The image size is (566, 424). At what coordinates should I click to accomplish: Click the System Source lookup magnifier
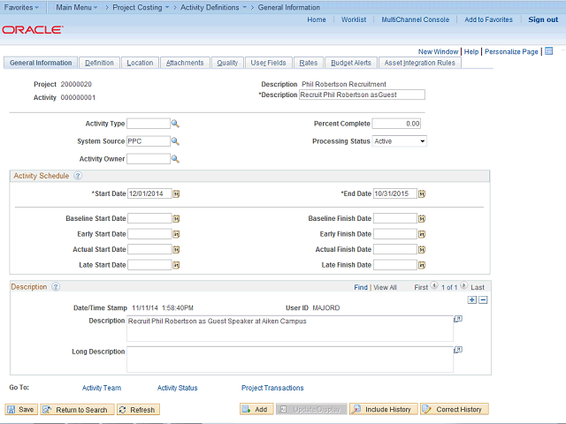(x=175, y=141)
